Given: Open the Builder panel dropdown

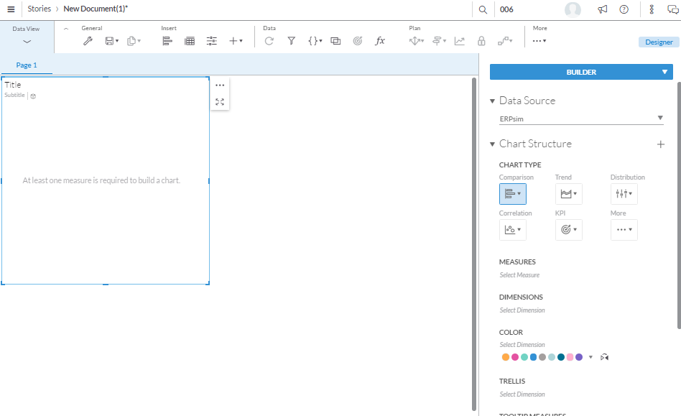Looking at the screenshot, I should [x=664, y=72].
